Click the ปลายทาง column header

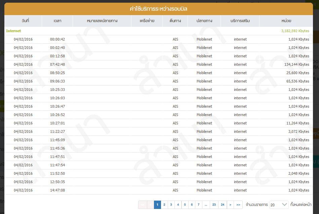[204, 21]
